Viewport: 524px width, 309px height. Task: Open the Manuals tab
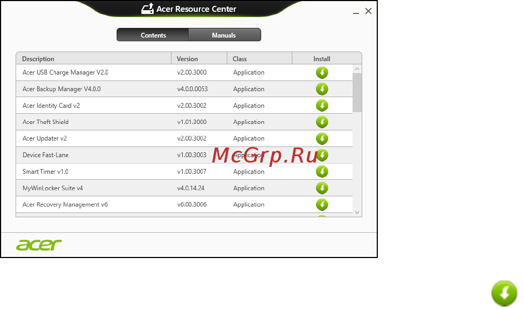pyautogui.click(x=224, y=35)
